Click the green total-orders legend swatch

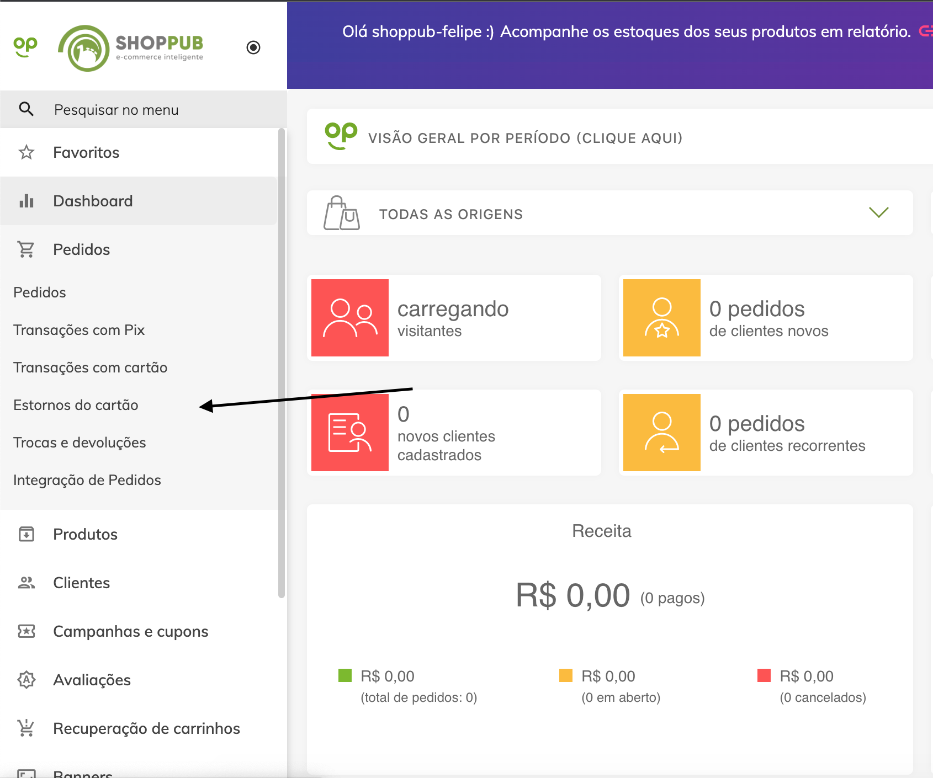[x=345, y=675]
